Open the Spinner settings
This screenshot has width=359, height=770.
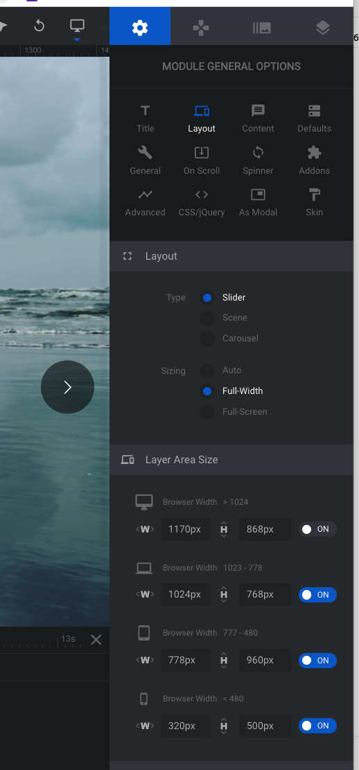point(258,161)
